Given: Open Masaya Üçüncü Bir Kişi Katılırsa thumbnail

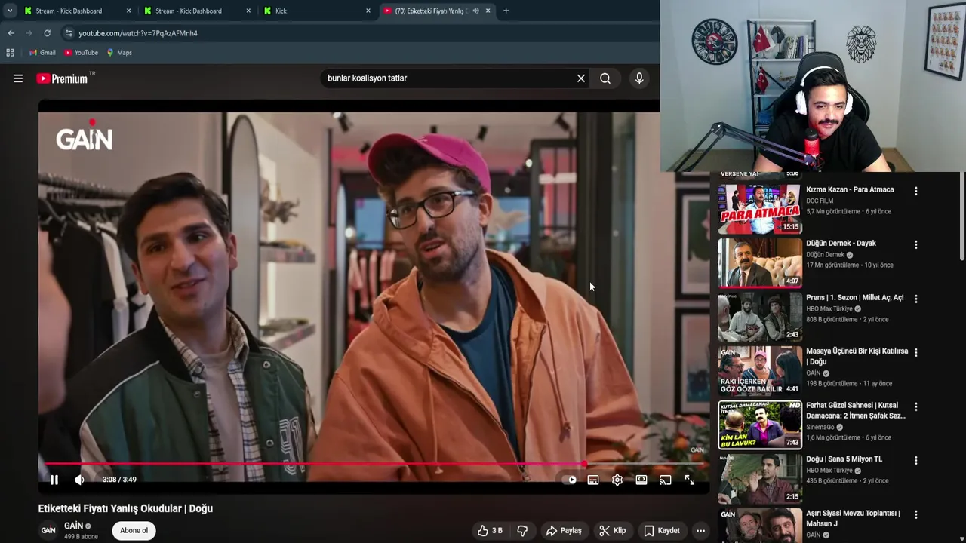Looking at the screenshot, I should [x=760, y=370].
